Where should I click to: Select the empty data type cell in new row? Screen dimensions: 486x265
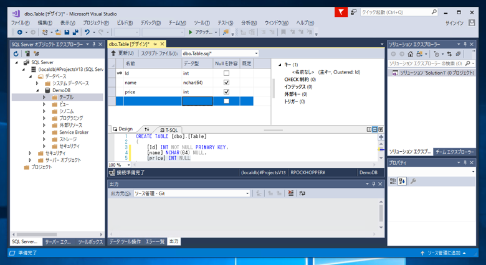pos(197,101)
